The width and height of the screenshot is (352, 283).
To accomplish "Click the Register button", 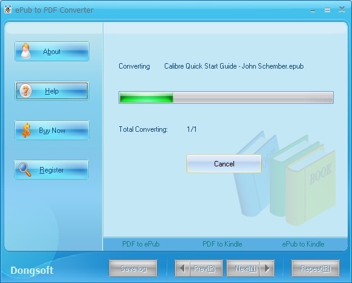I will click(x=52, y=170).
